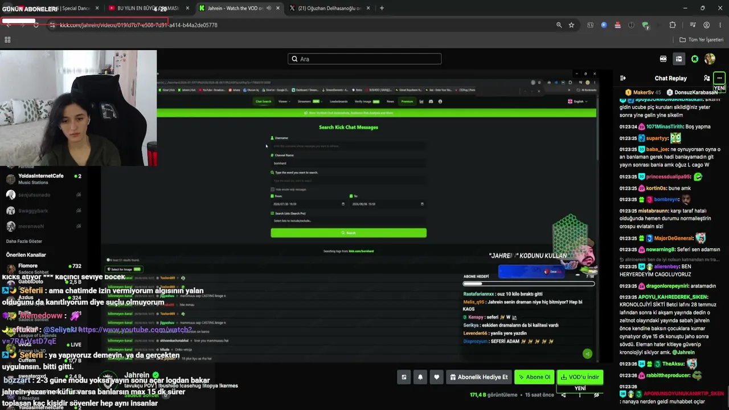Click Abonelik Hediye Et button
Screen dimensions: 729x410
478,377
